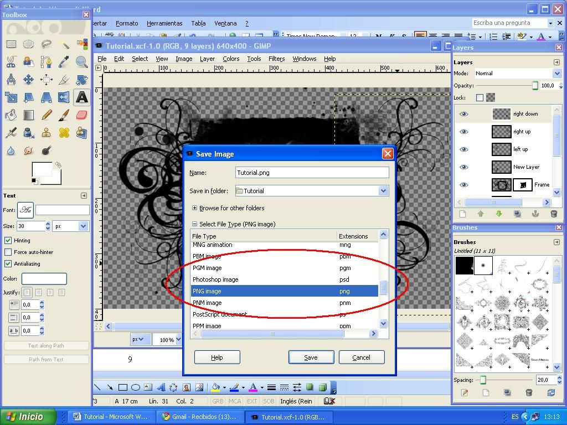567x425 pixels.
Task: Choose the Bucket Fill tool
Action: pos(11,115)
